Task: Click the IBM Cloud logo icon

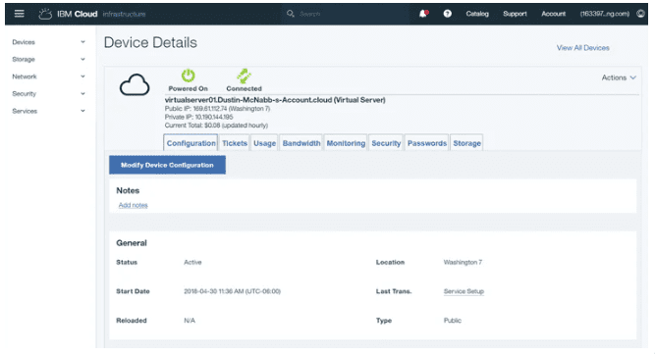Action: coord(45,14)
